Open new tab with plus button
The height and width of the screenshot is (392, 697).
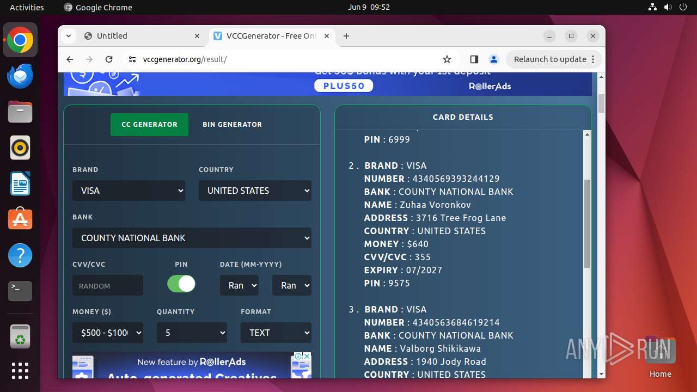tap(346, 36)
